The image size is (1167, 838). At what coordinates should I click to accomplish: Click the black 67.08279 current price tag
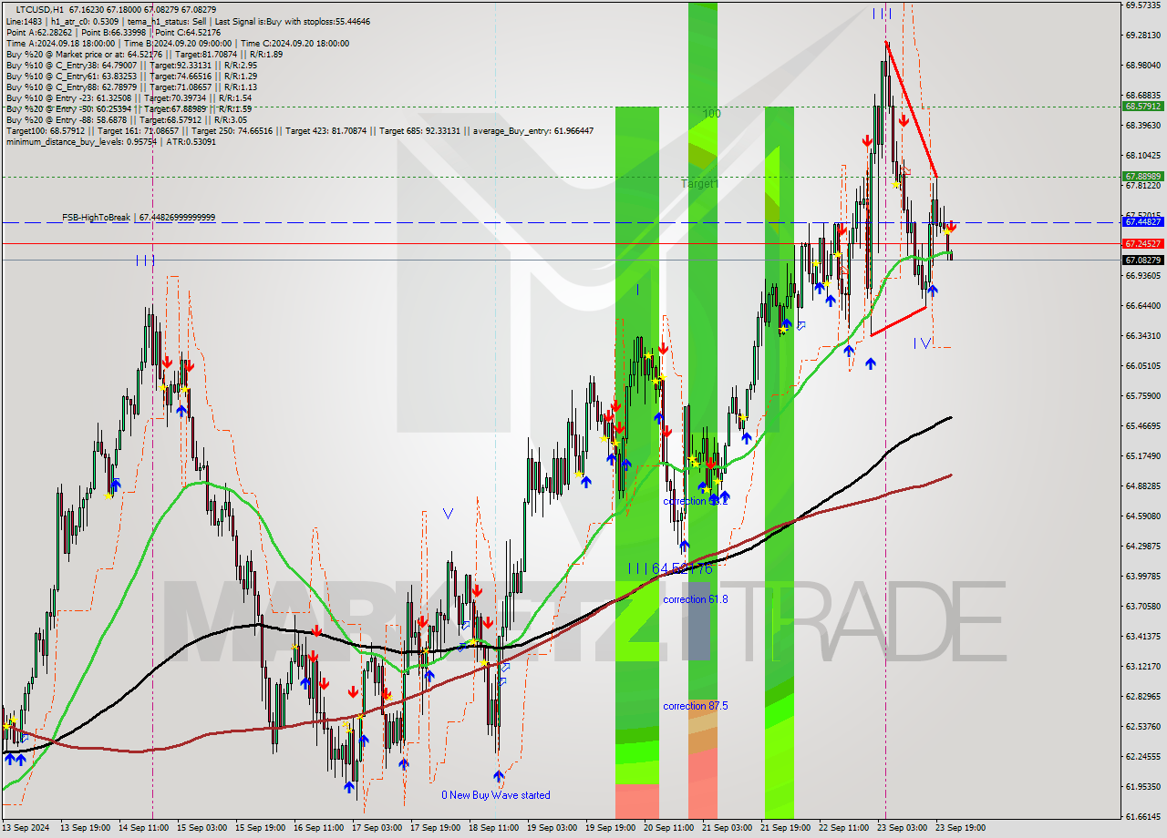coord(1142,261)
